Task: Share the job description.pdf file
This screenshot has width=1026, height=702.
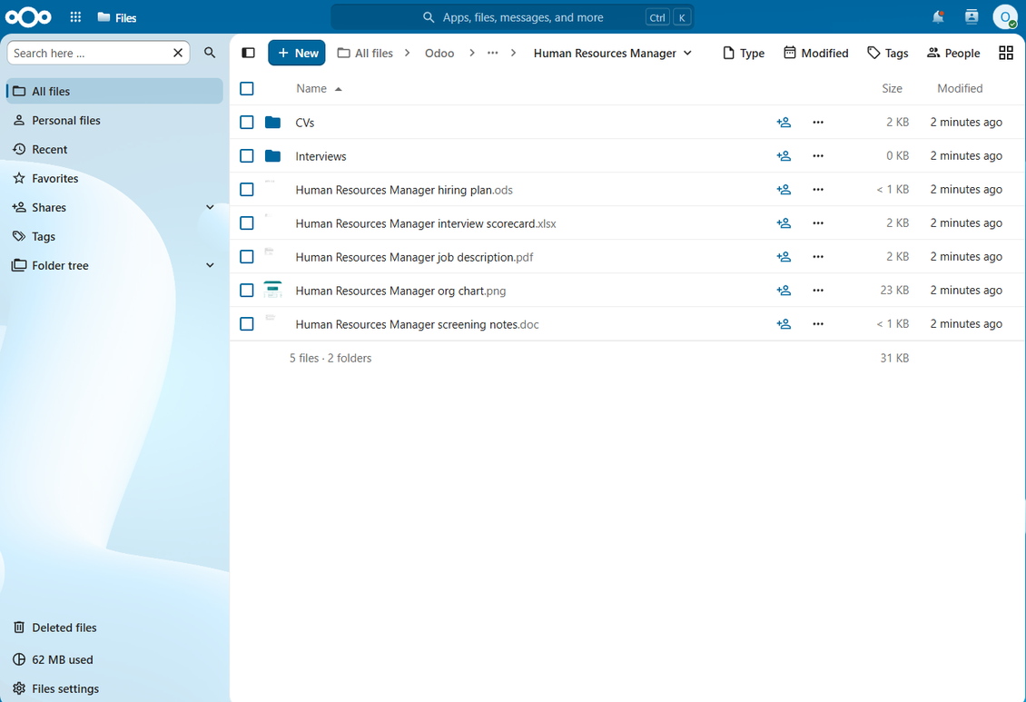Action: (784, 256)
